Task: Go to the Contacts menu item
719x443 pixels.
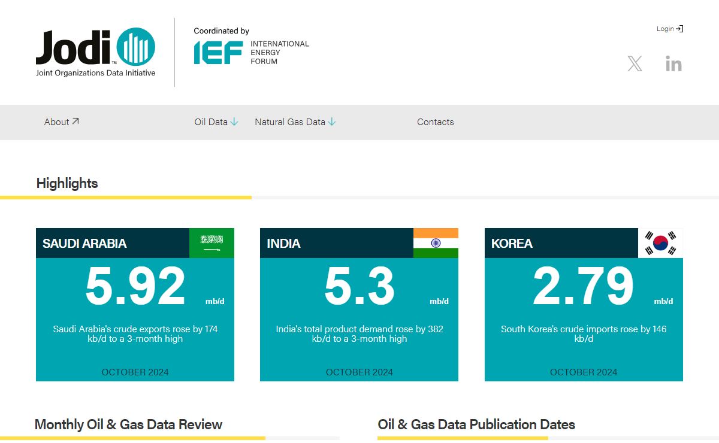Action: (x=435, y=122)
